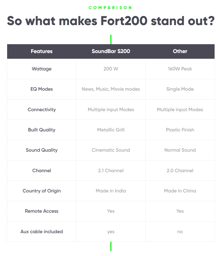Click the '200 W' cell
The width and height of the screenshot is (220, 256).
coord(111,69)
